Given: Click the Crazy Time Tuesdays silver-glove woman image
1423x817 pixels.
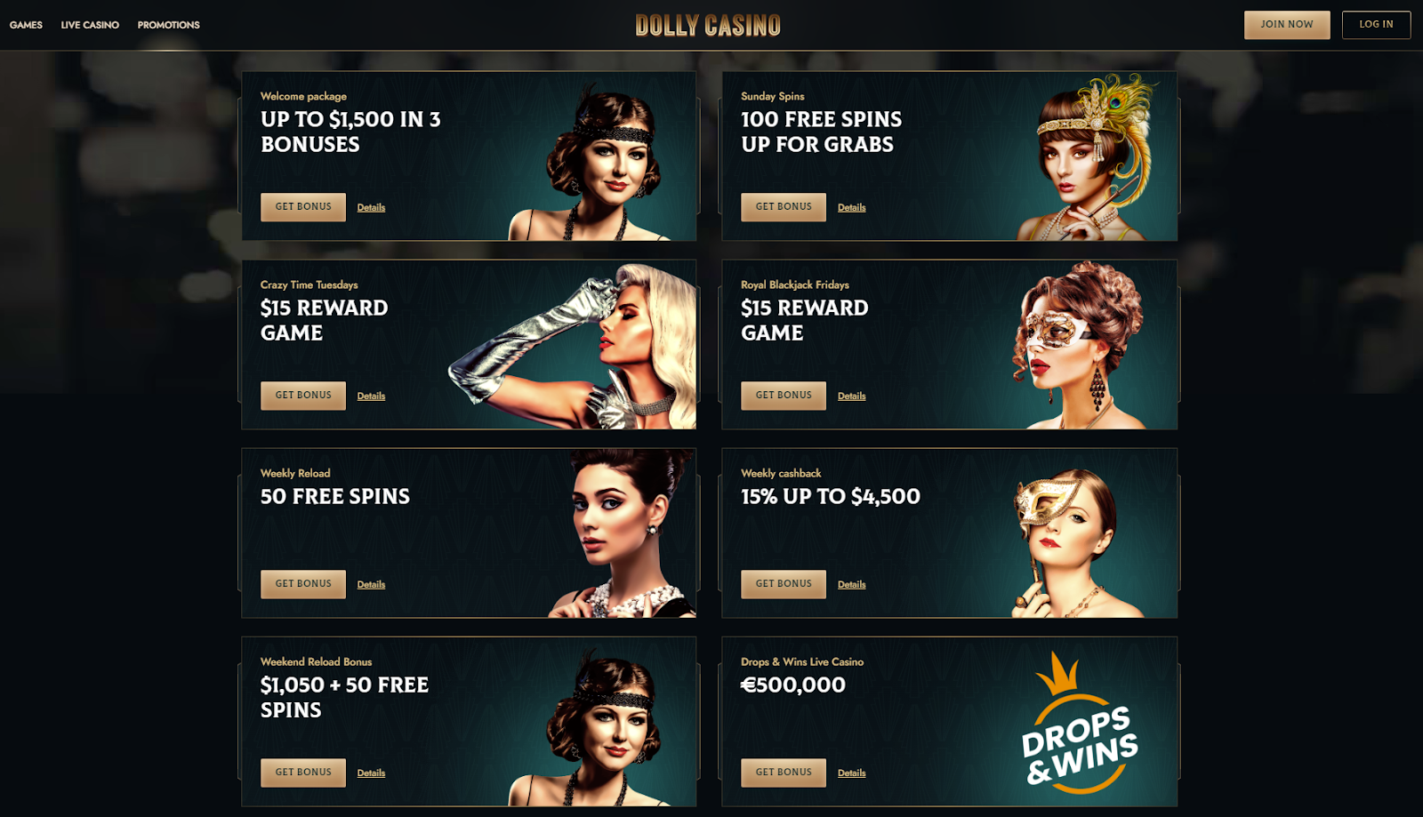Looking at the screenshot, I should click(x=572, y=347).
